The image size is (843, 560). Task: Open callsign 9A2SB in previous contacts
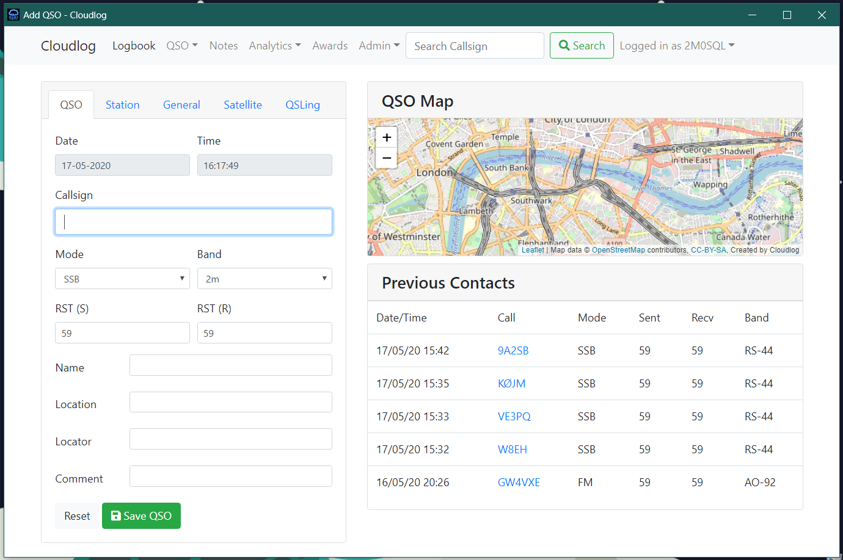tap(513, 351)
